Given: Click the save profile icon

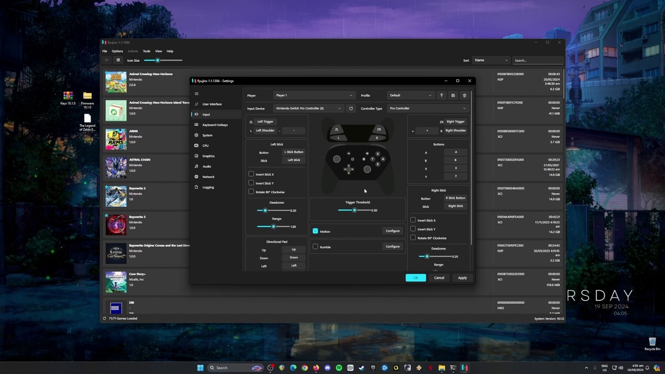Looking at the screenshot, I should [453, 96].
